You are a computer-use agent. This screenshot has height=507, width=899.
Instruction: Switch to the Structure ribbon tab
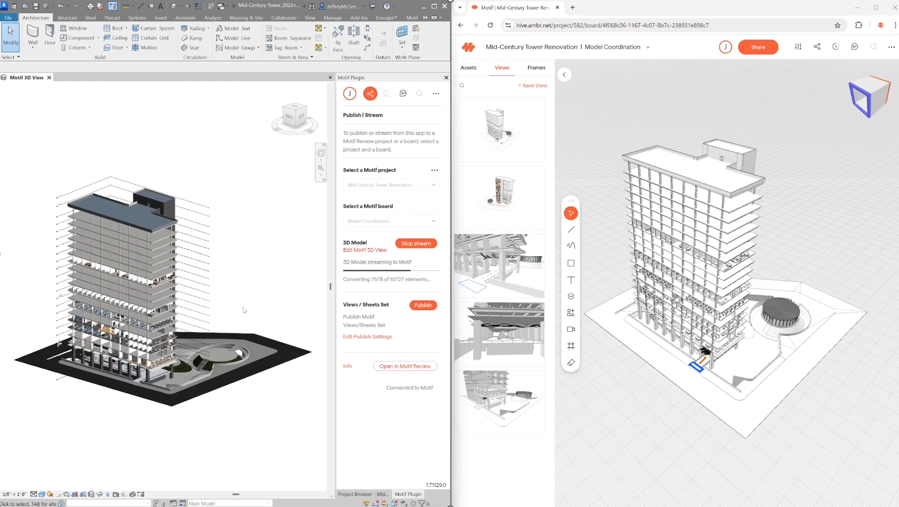(67, 18)
